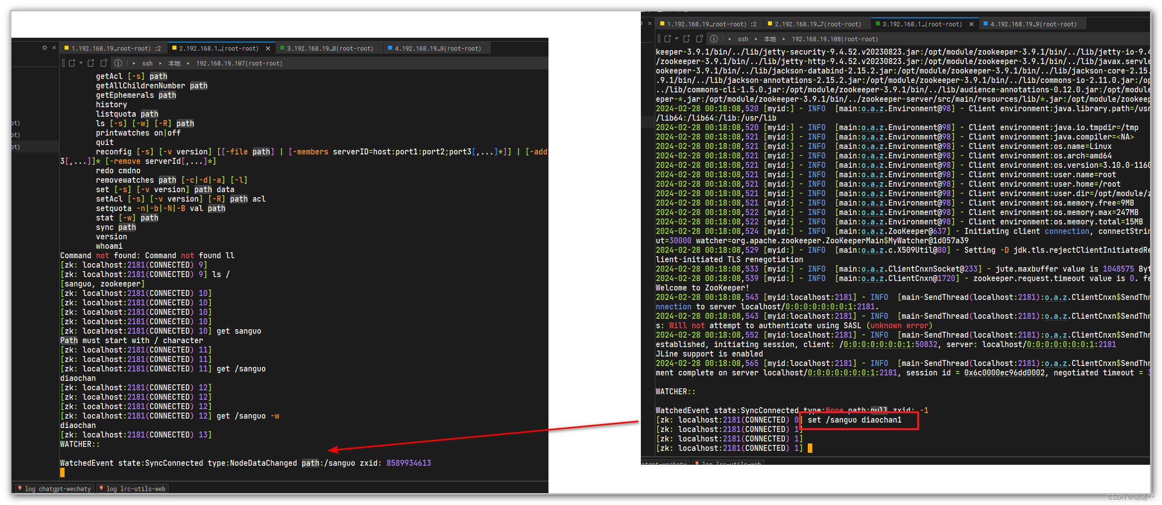Click yellow status square on left tab 1
This screenshot has width=1162, height=505.
(x=67, y=48)
